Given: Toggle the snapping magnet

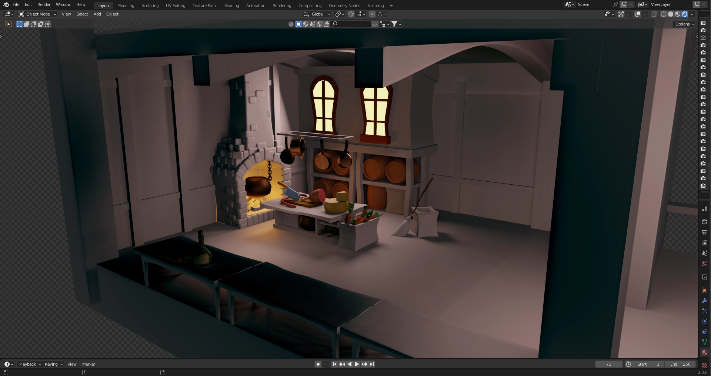Looking at the screenshot, I should tap(351, 14).
